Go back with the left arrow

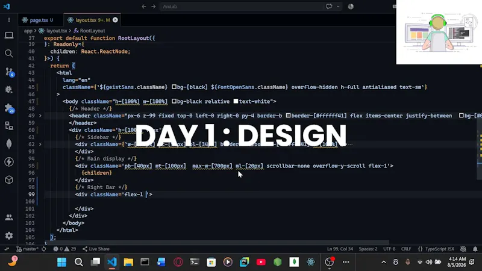[x=143, y=7]
